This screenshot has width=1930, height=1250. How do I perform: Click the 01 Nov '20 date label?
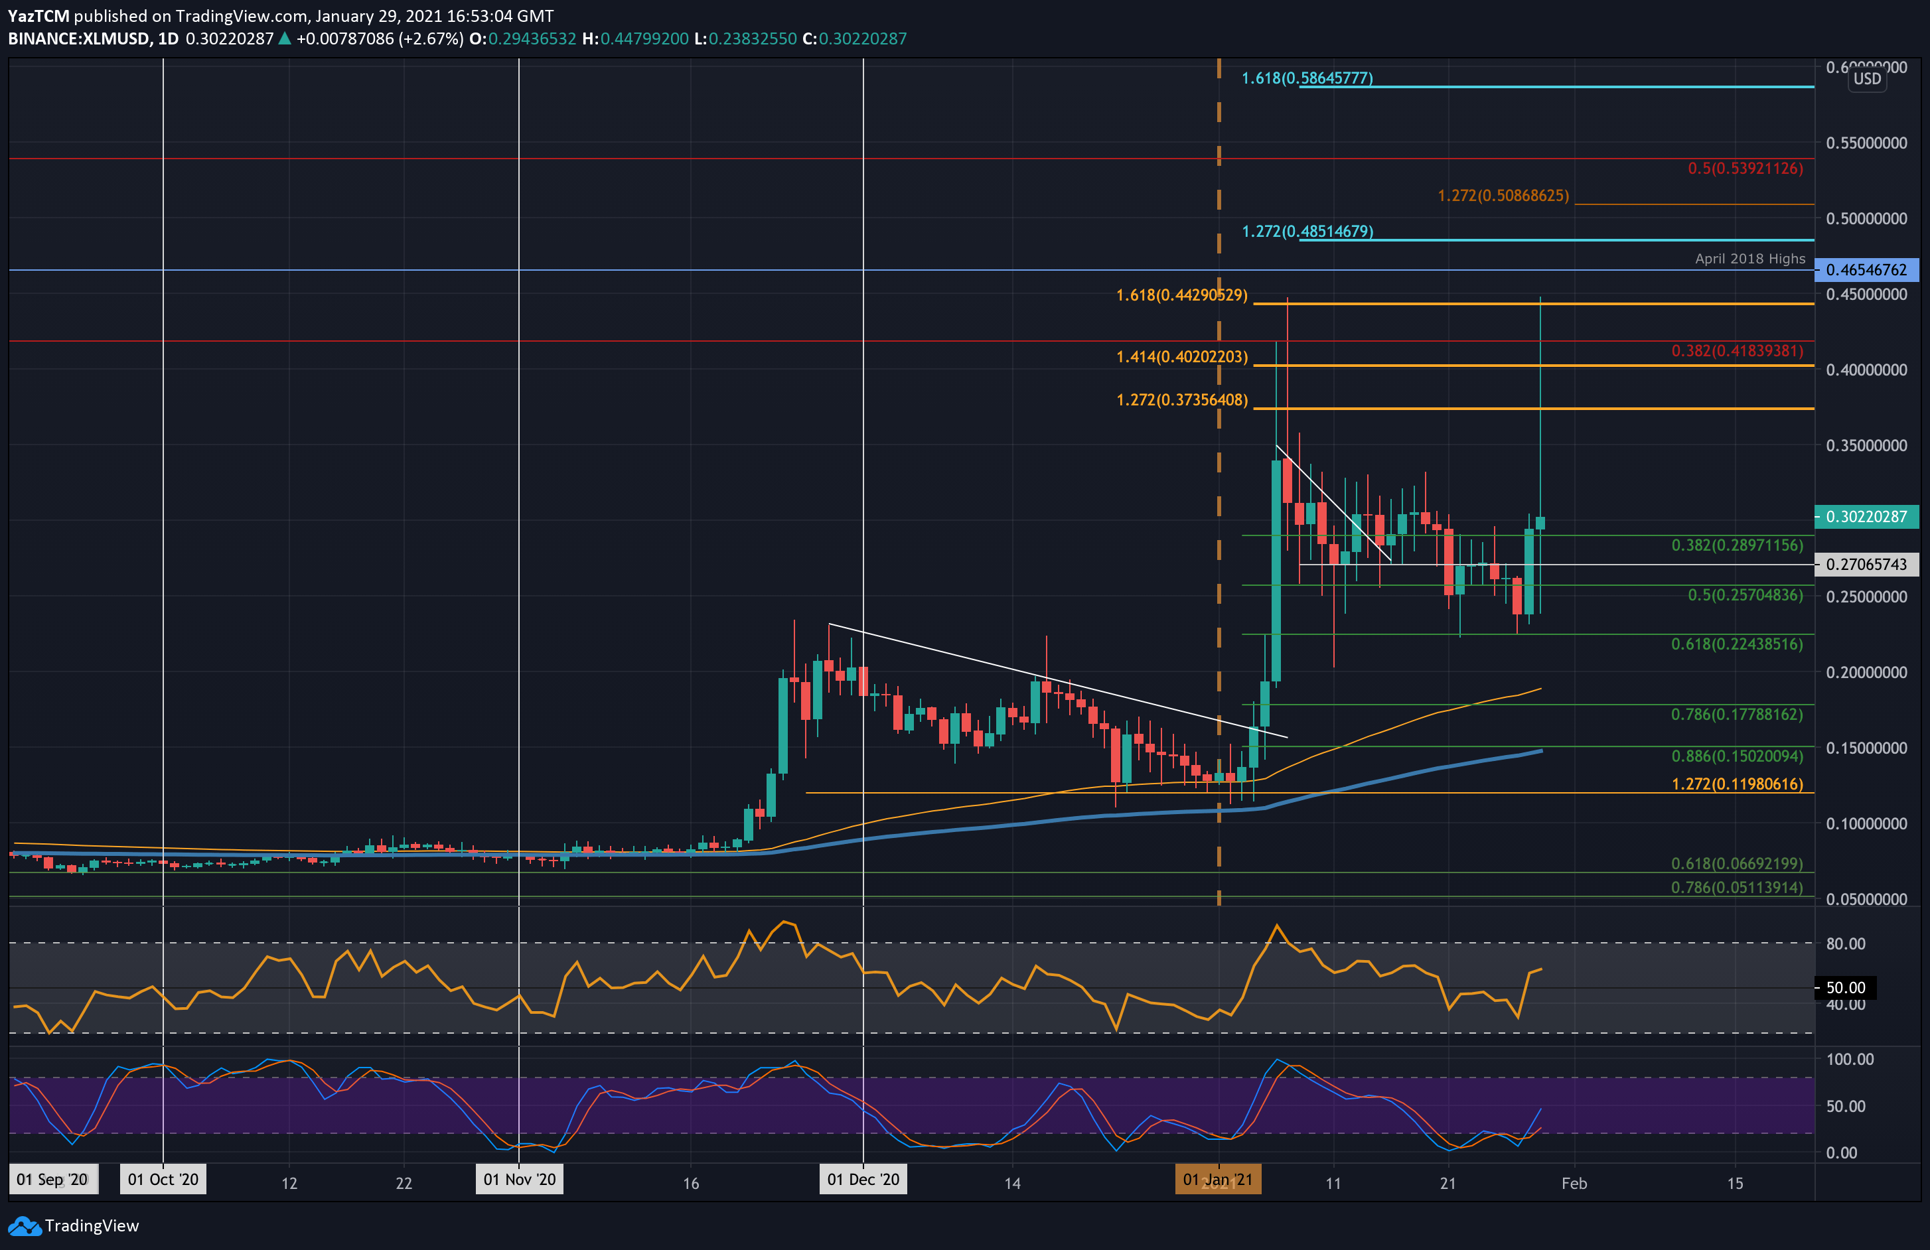[x=520, y=1180]
